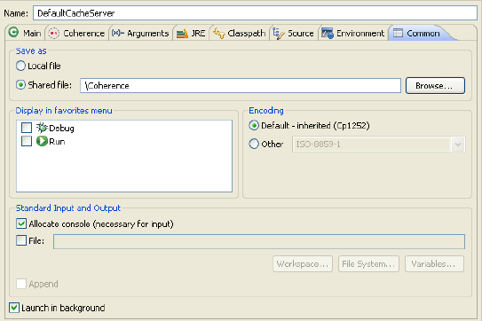Image resolution: width=482 pixels, height=321 pixels.
Task: Open the ISO-8859-1 encoding dropdown arrow
Action: [458, 145]
